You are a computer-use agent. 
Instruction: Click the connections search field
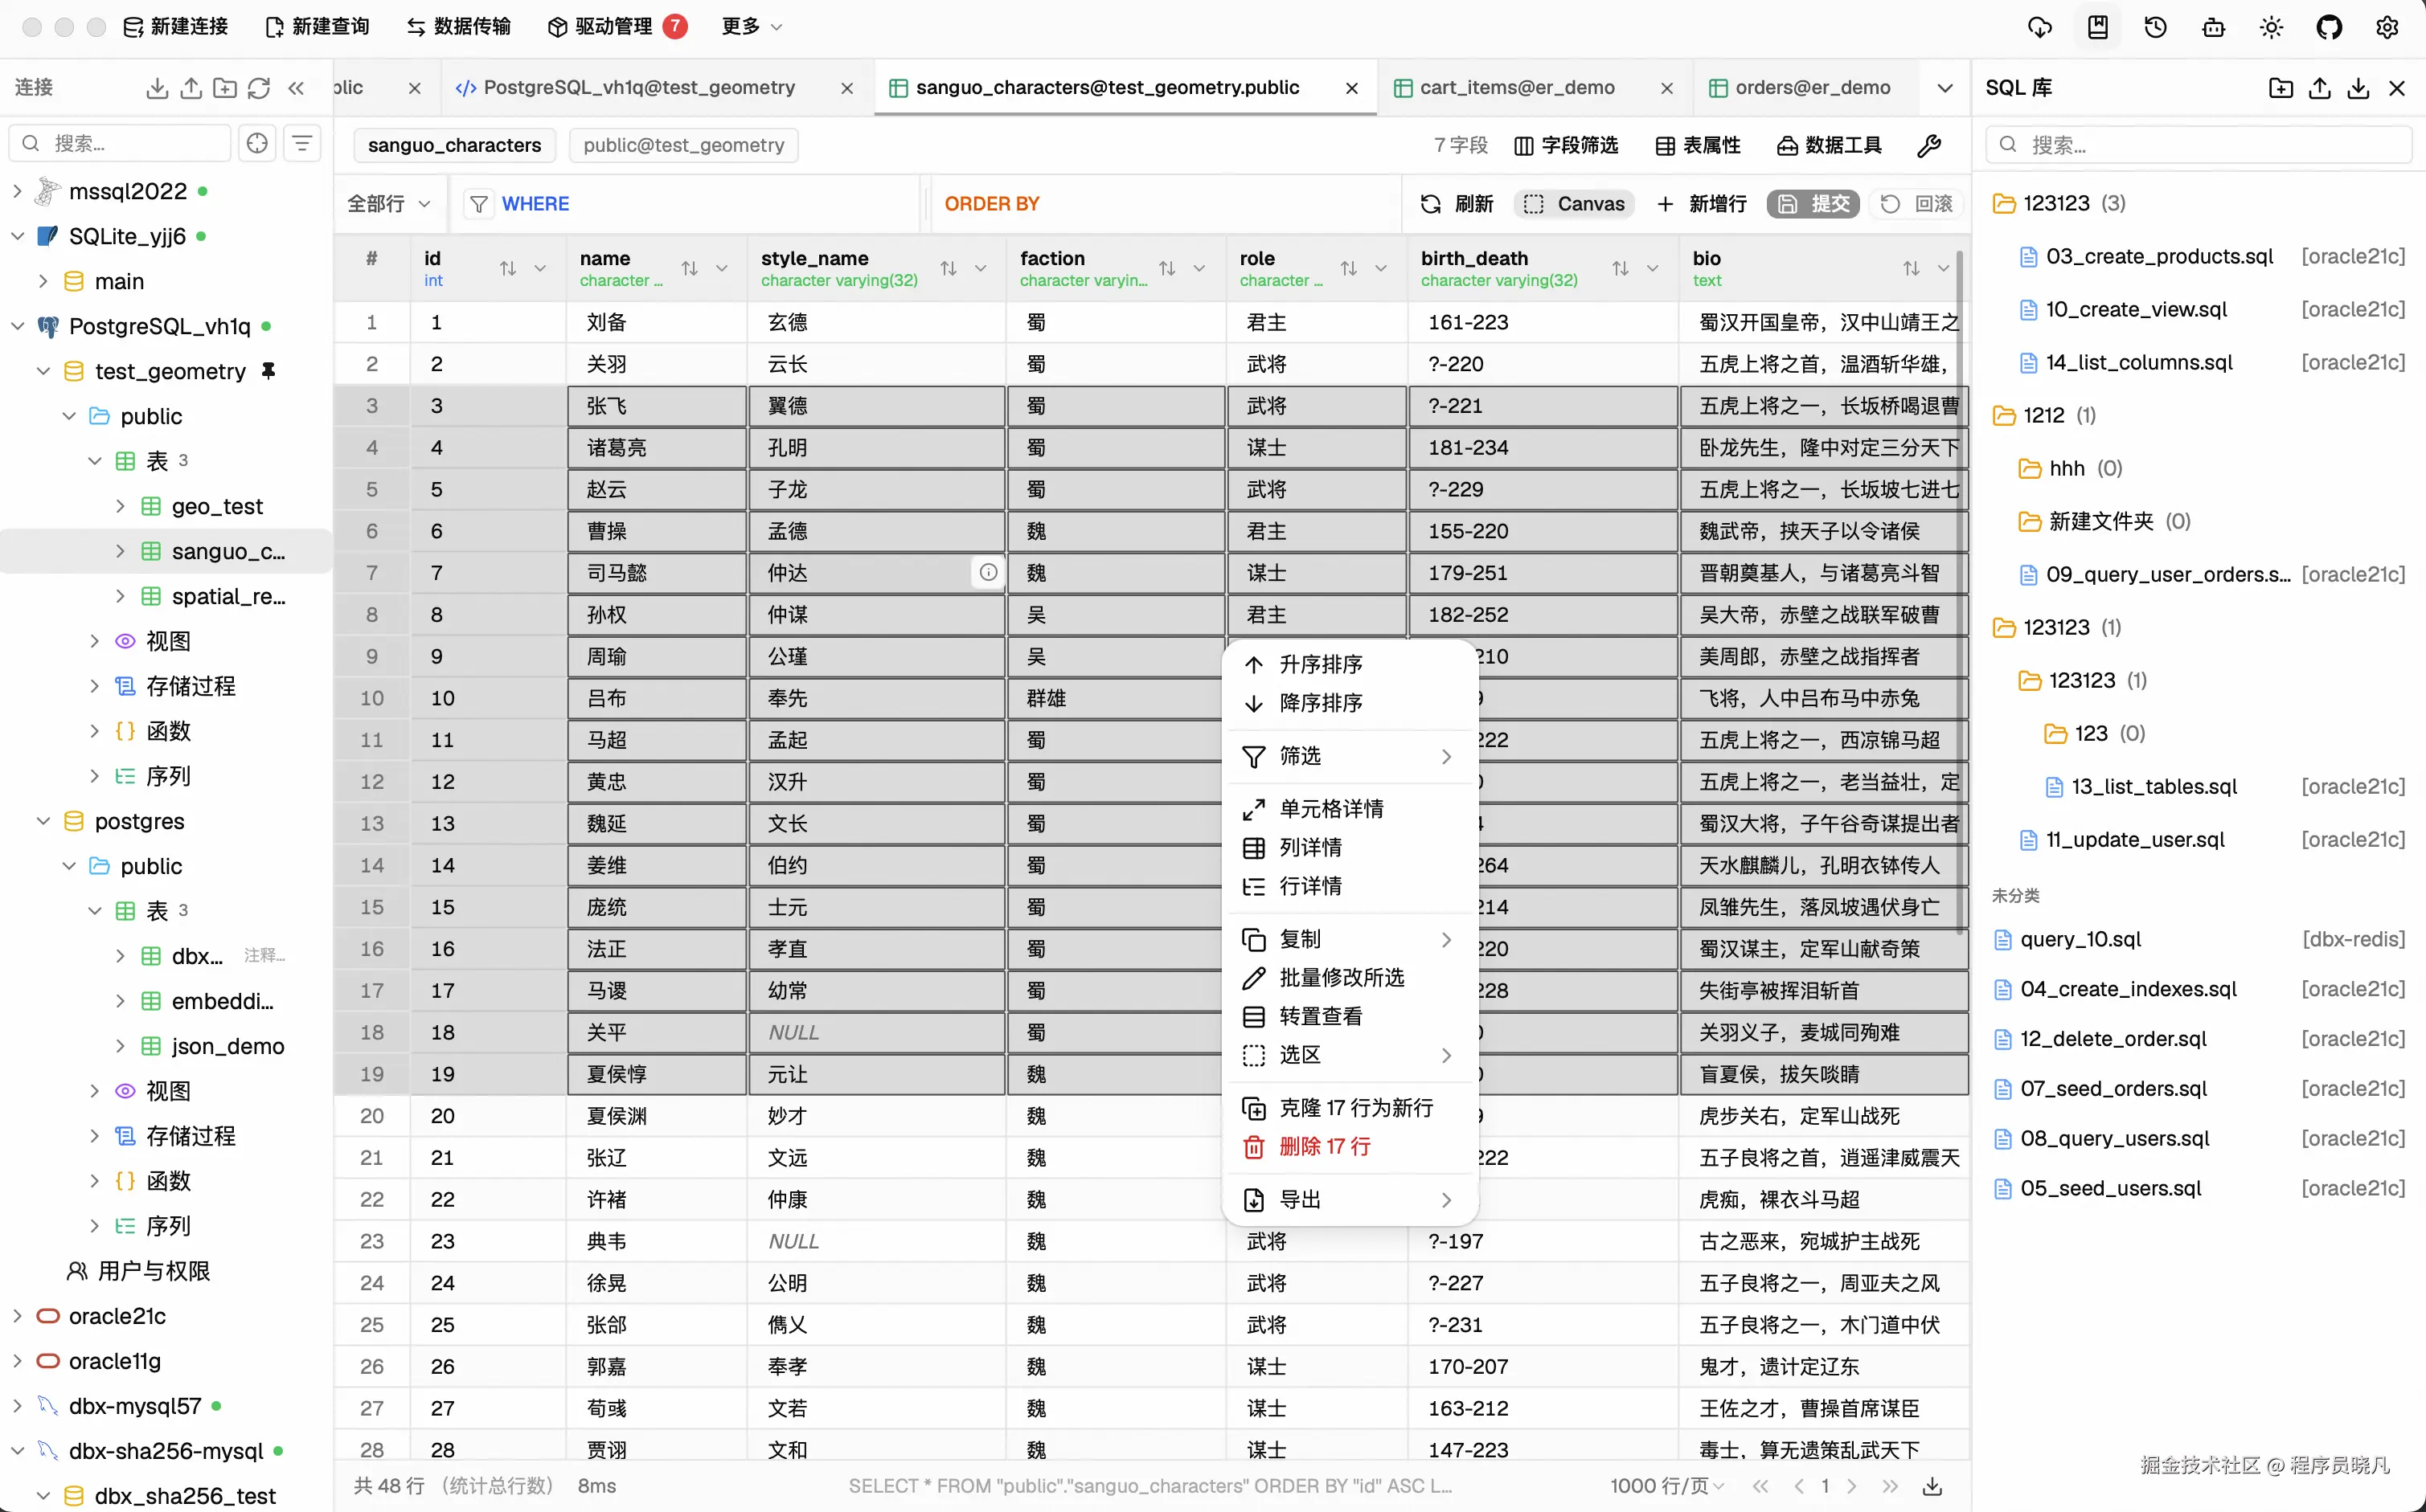120,143
